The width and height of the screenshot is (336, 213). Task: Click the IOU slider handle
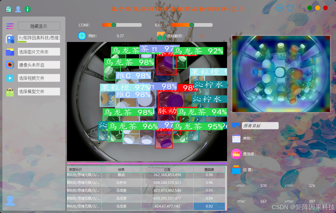192,25
